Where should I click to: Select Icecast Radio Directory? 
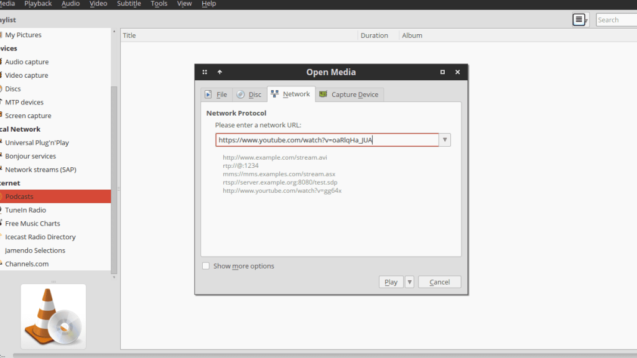point(40,237)
